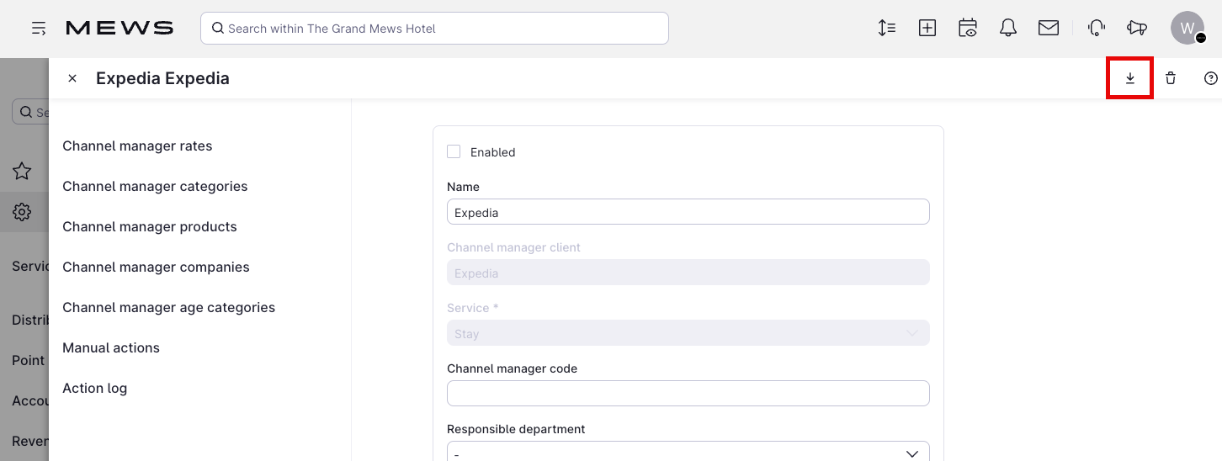Open favorites star in sidebar
The height and width of the screenshot is (461, 1222).
22,172
